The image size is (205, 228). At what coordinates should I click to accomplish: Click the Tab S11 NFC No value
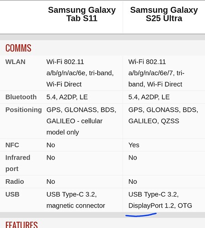tap(50, 145)
